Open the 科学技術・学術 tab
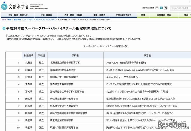191x131 pixels. coord(164,15)
